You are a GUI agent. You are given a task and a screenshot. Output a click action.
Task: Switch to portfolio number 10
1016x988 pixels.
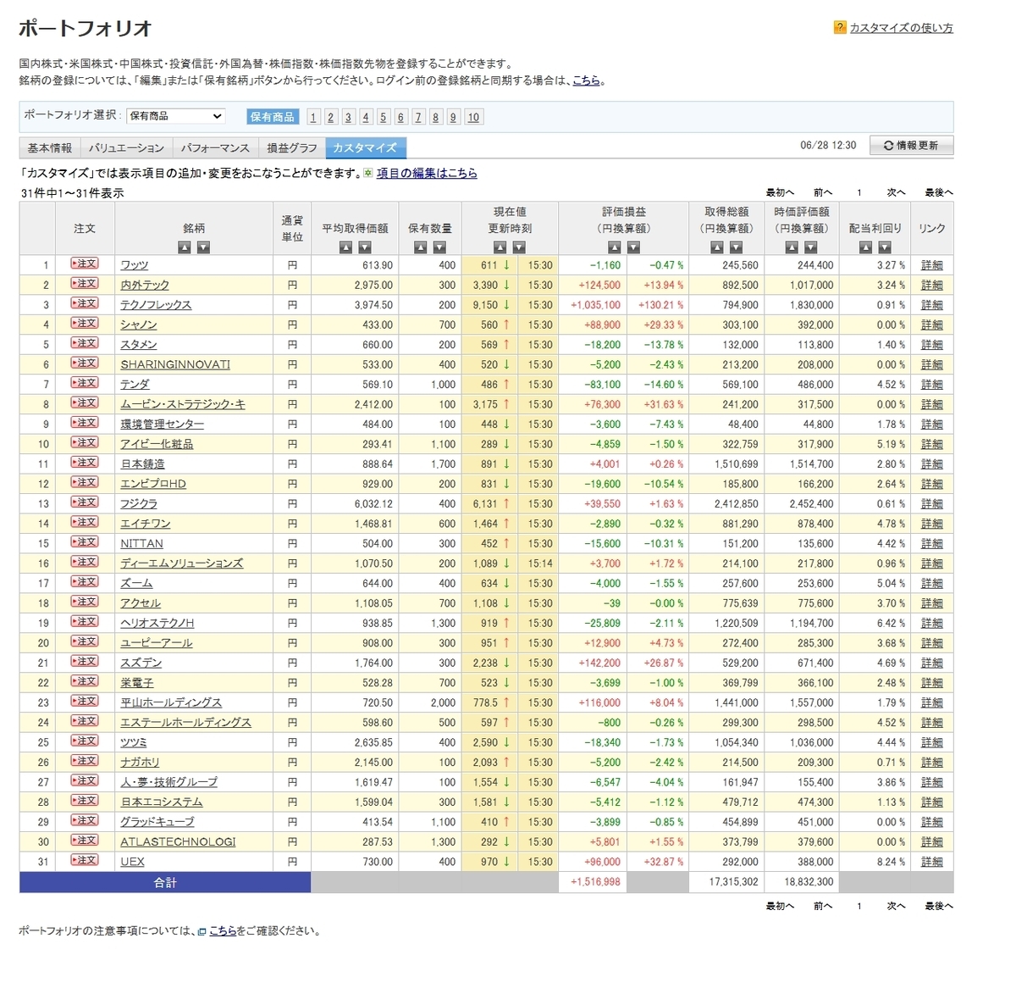pyautogui.click(x=473, y=117)
